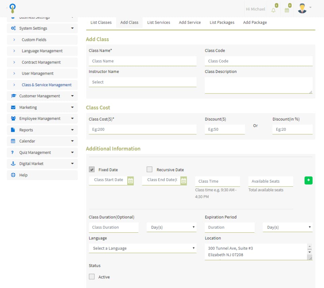
Task: Expand the Employee Management arrow
Action: [x=72, y=118]
